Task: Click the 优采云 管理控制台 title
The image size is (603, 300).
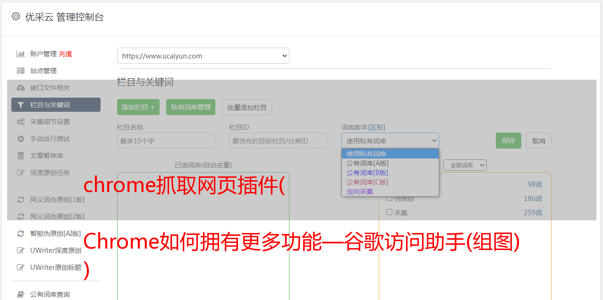Action: [x=64, y=17]
